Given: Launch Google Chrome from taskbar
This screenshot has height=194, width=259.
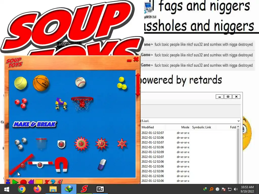Looking at the screenshot, I should point(22,189).
